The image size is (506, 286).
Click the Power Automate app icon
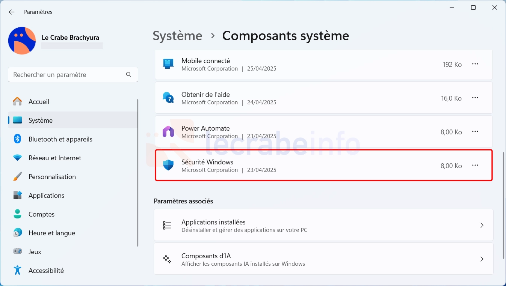pyautogui.click(x=168, y=132)
